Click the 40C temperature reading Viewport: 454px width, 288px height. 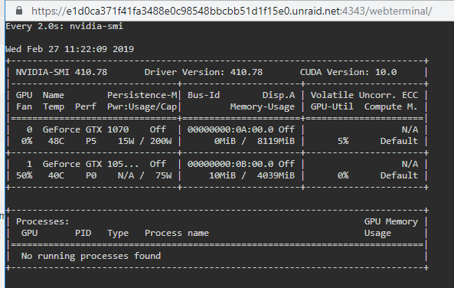point(56,175)
